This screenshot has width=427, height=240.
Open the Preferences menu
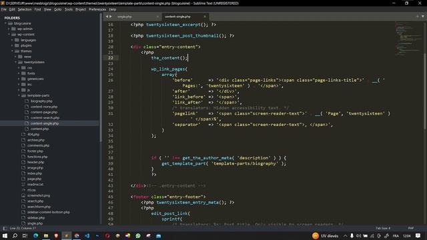(97, 9)
